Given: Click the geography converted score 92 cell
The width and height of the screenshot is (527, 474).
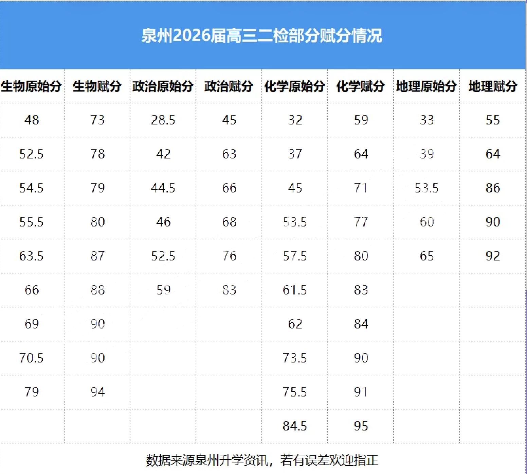Looking at the screenshot, I should coord(492,256).
